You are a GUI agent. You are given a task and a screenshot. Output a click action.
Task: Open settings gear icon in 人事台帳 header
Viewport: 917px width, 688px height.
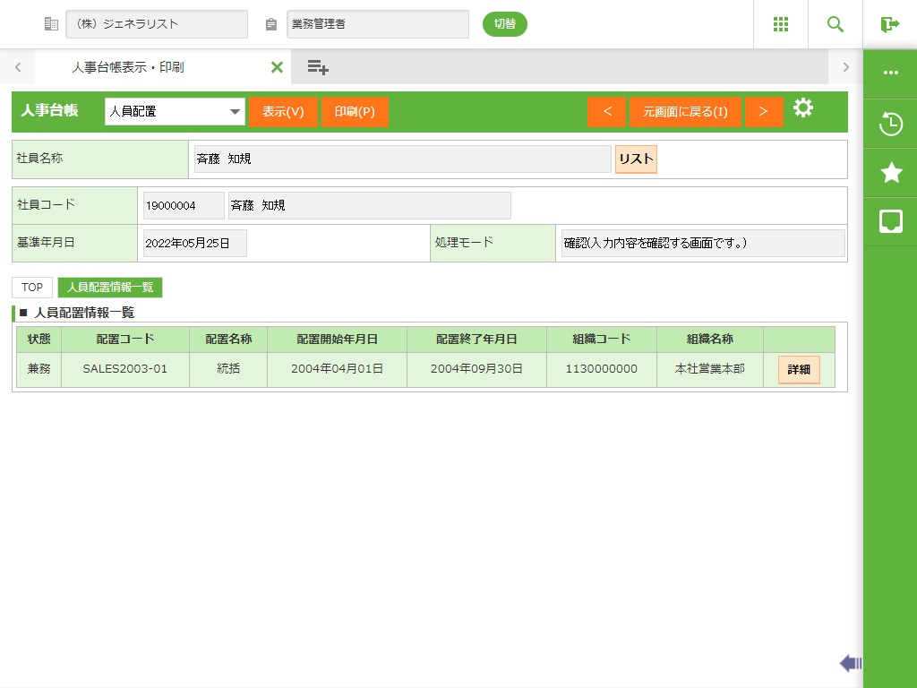click(803, 109)
